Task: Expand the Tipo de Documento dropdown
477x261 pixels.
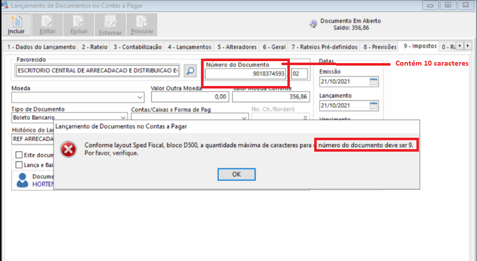Action: point(123,117)
